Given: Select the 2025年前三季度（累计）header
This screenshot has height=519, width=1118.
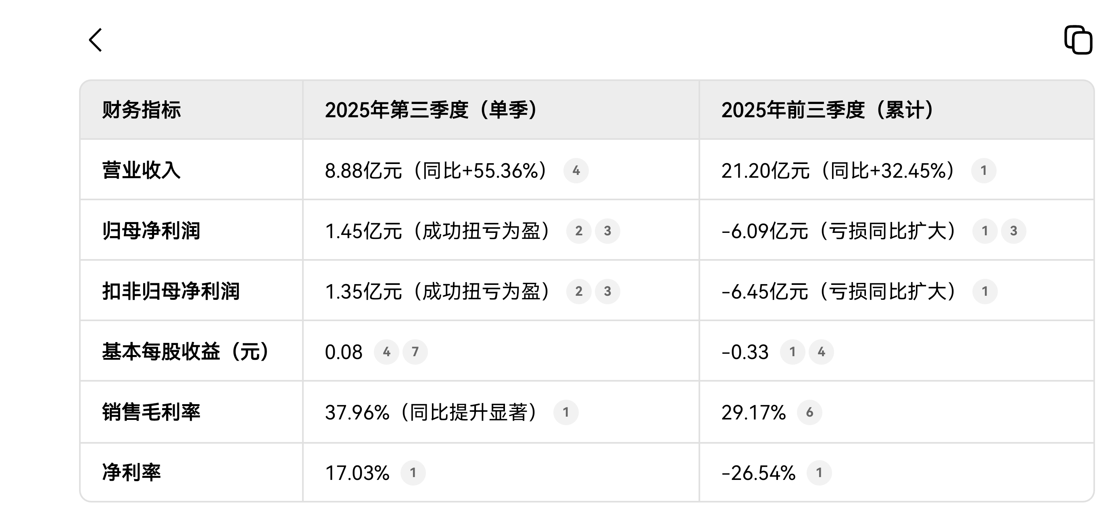Looking at the screenshot, I should click(x=827, y=110).
